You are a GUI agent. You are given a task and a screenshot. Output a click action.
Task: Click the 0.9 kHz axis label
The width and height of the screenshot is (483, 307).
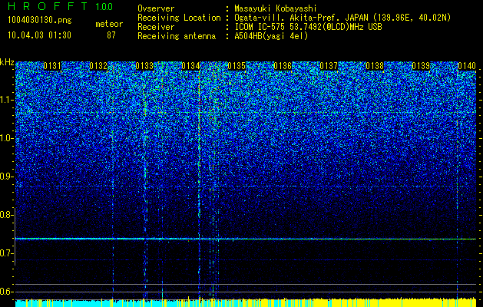[6, 177]
